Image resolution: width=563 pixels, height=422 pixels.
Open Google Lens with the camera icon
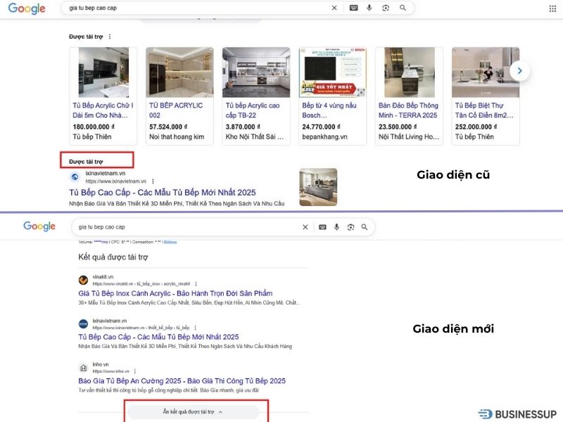point(386,8)
